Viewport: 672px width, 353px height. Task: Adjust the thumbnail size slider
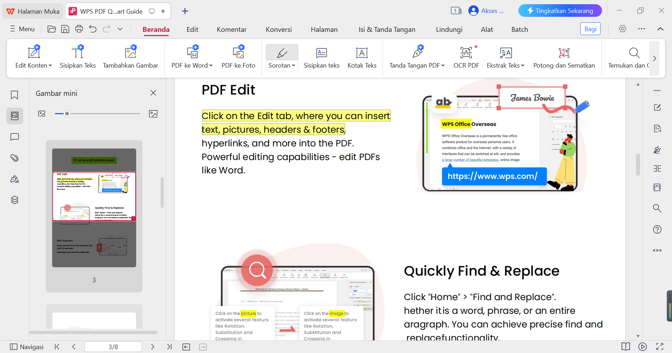[67, 113]
